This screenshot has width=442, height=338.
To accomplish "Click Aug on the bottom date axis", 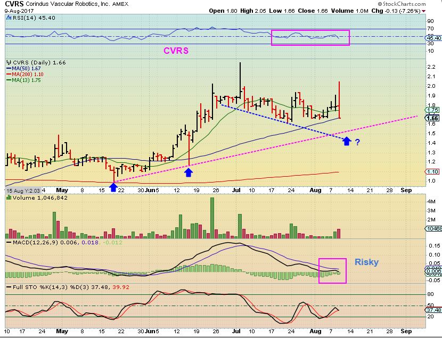I will point(315,331).
